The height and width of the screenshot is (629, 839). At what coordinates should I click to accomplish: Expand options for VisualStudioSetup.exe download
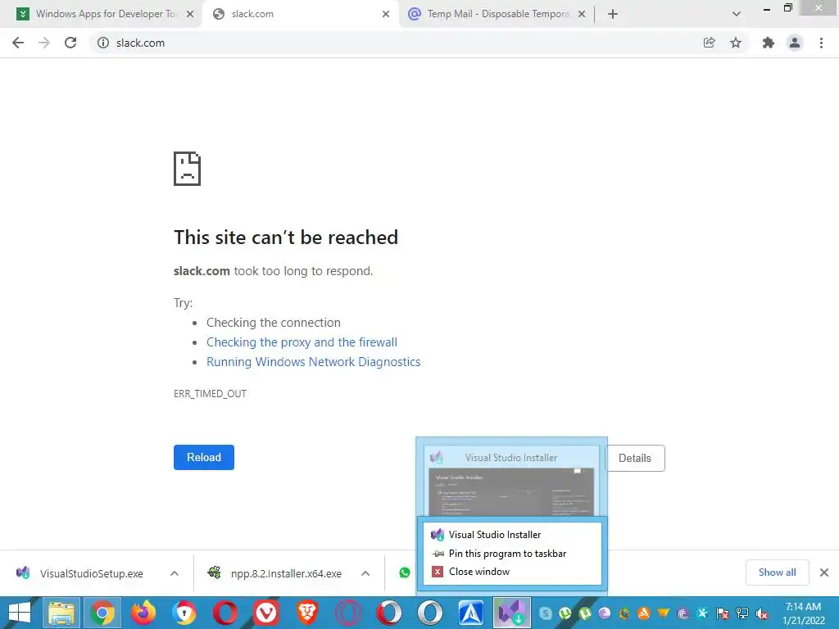click(x=175, y=573)
